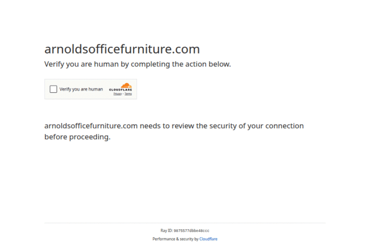
Task: Click the horizontal divider line above the footer
Action: coord(185,223)
